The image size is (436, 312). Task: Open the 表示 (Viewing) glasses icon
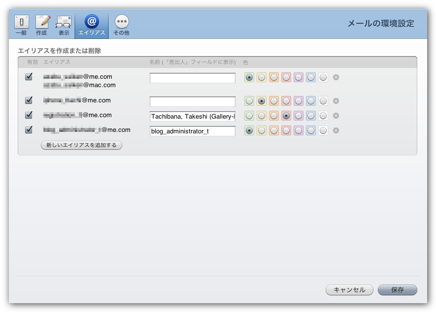(x=64, y=25)
